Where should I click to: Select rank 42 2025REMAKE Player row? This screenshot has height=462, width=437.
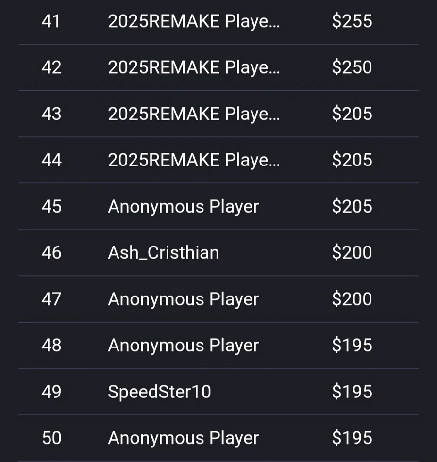point(218,67)
